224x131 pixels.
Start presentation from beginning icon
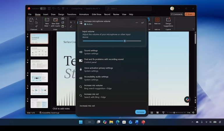(63, 8)
